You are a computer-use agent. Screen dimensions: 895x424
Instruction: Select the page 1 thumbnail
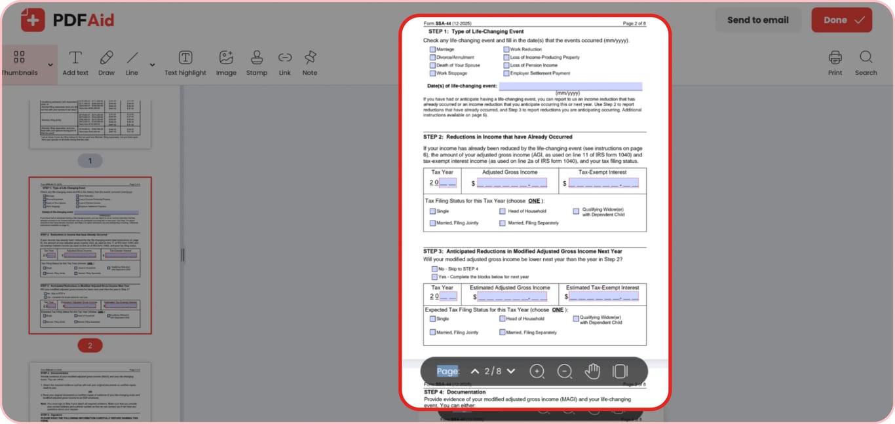pyautogui.click(x=90, y=123)
